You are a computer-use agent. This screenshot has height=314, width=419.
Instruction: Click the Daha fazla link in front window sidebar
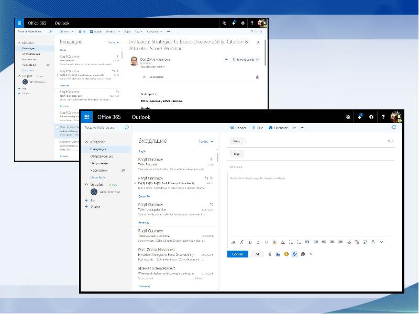(x=98, y=177)
